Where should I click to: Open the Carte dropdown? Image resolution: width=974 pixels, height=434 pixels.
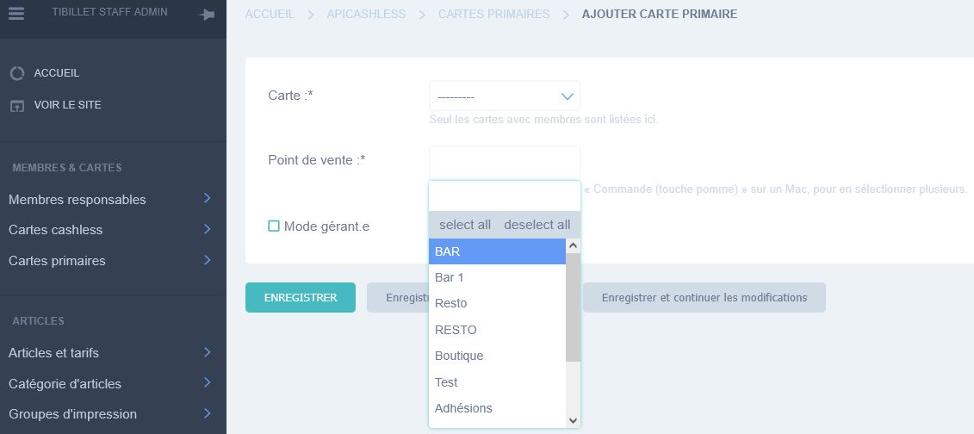pos(505,96)
